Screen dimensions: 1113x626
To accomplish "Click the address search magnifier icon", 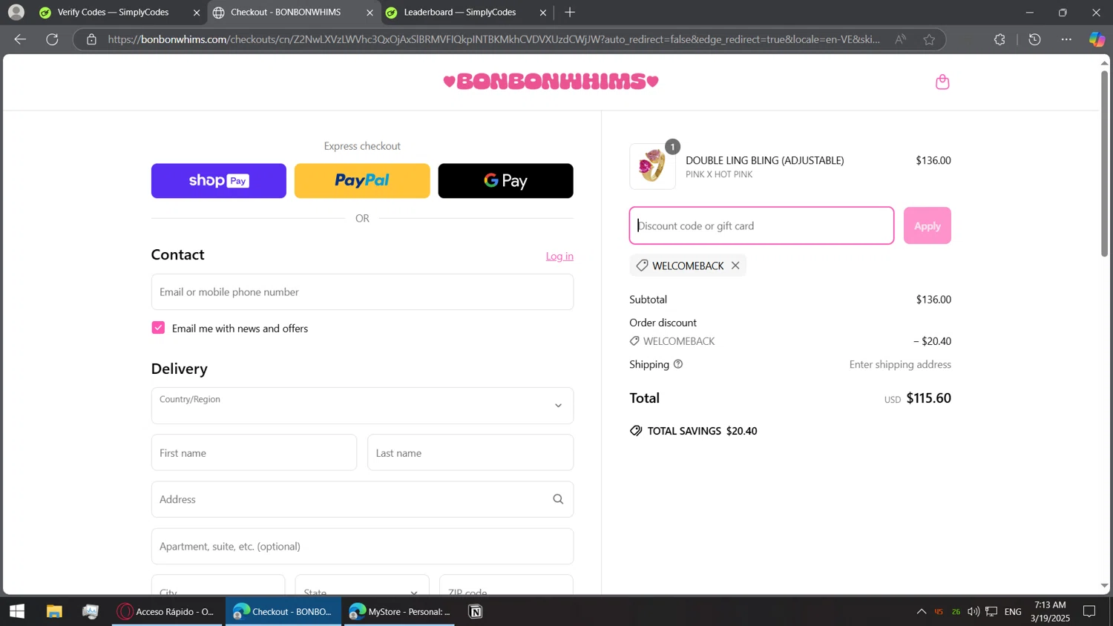I will 558,499.
